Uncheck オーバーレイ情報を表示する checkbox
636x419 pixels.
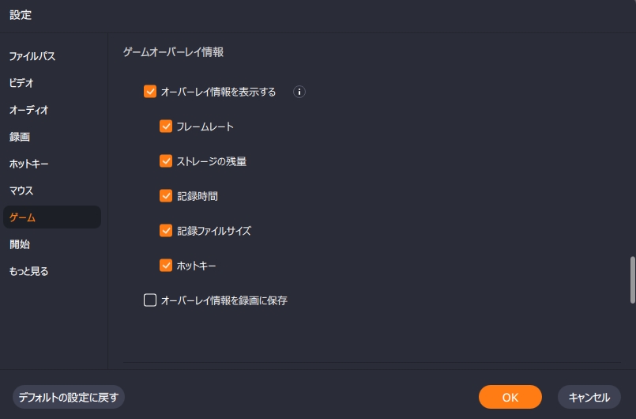point(150,92)
